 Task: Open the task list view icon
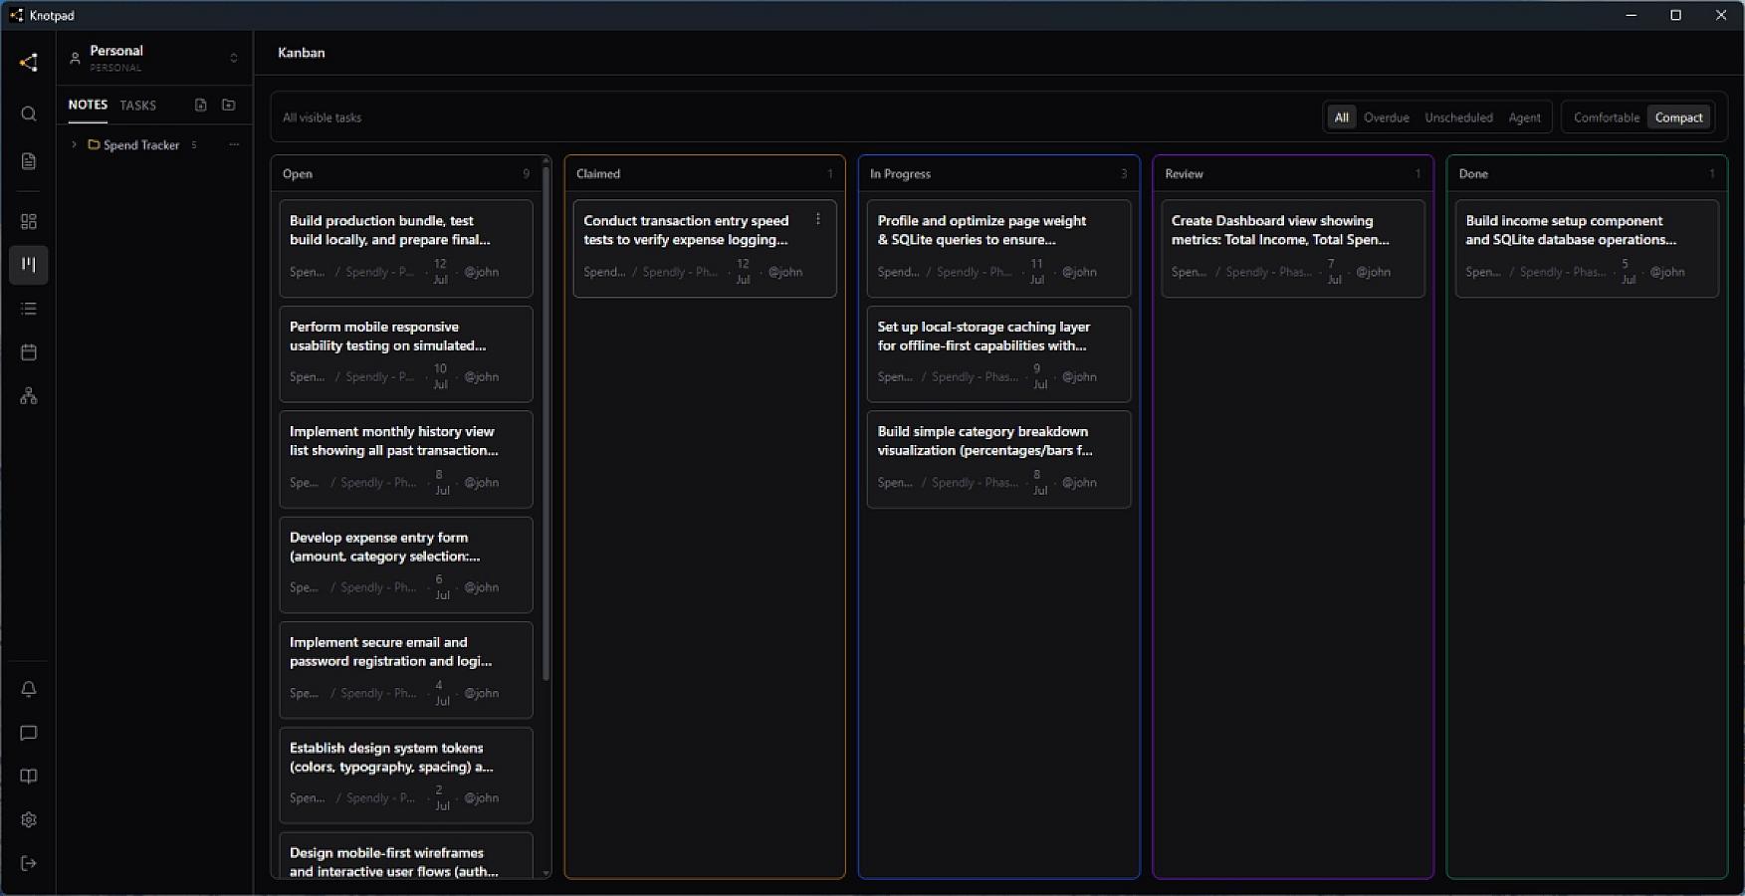pos(29,309)
